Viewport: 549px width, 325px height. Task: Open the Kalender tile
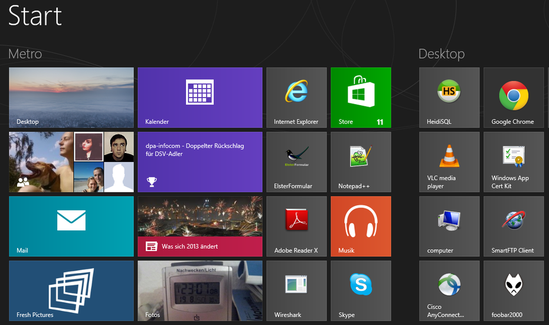point(200,97)
